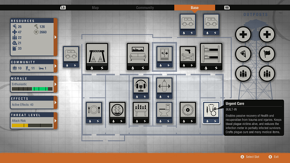The width and height of the screenshot is (290, 163).
Task: Select the toilet latrine facility
Action: (164, 112)
